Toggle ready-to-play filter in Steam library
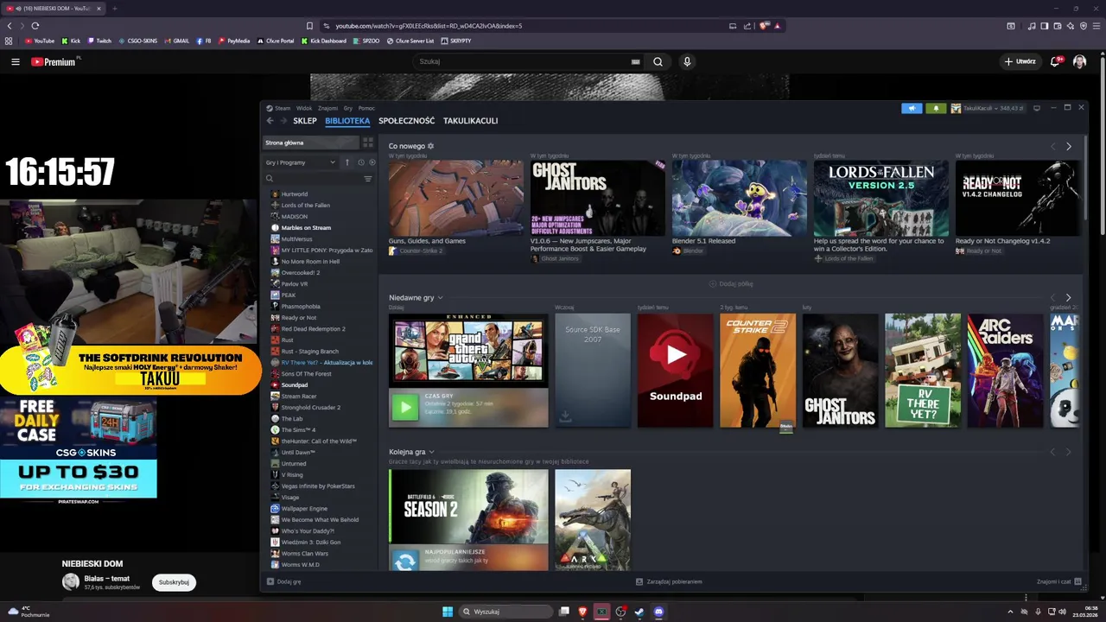This screenshot has height=622, width=1106. (x=372, y=162)
